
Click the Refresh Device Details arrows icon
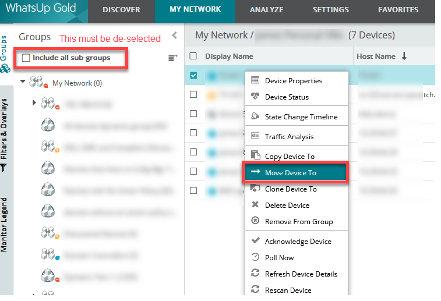(255, 273)
